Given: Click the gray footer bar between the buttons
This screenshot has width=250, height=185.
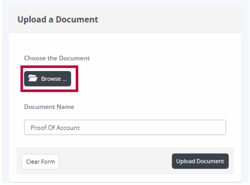Looking at the screenshot, I should [115, 161].
